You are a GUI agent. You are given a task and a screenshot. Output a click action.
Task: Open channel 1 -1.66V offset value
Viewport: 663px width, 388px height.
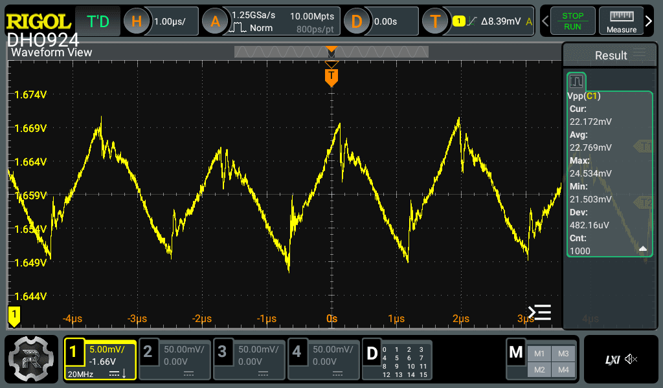[102, 361]
